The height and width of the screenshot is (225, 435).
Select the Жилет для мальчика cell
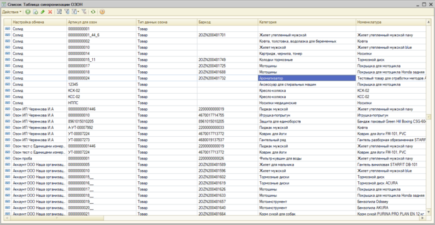click(307, 164)
